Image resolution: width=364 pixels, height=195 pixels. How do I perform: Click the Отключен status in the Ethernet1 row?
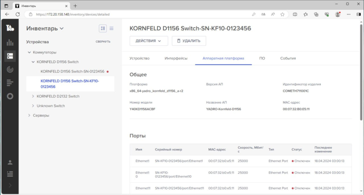[x=301, y=161]
